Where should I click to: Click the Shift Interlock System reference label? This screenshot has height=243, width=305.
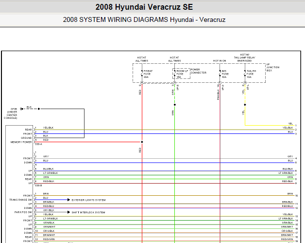[x=88, y=212]
